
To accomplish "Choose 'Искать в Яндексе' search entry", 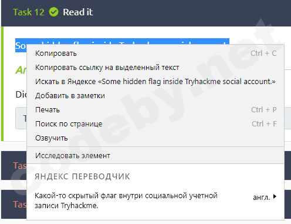I will (155, 82).
